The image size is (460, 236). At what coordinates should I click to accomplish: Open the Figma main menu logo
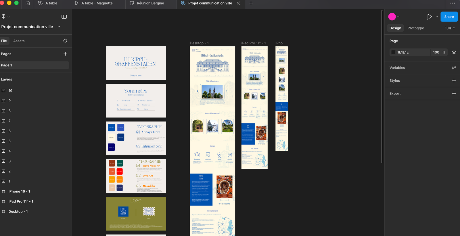(3, 17)
